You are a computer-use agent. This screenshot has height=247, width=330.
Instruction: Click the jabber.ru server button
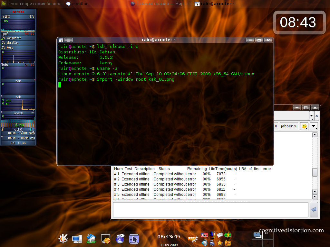coord(289,126)
